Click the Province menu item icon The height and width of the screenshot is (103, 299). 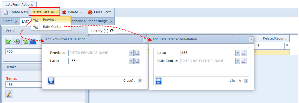(35, 20)
